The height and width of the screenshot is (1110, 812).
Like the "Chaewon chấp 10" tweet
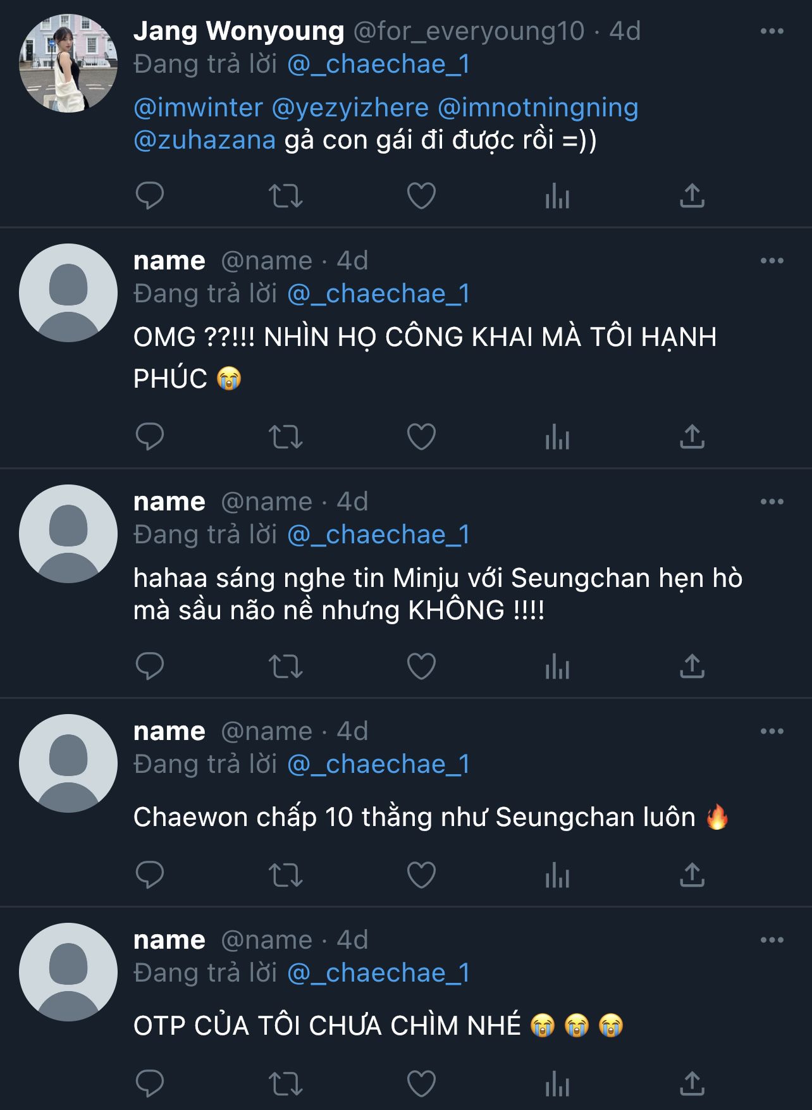coord(421,875)
